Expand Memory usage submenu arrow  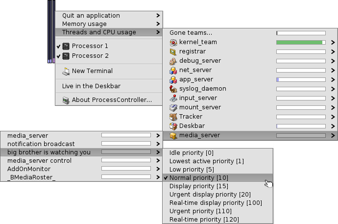pos(158,24)
